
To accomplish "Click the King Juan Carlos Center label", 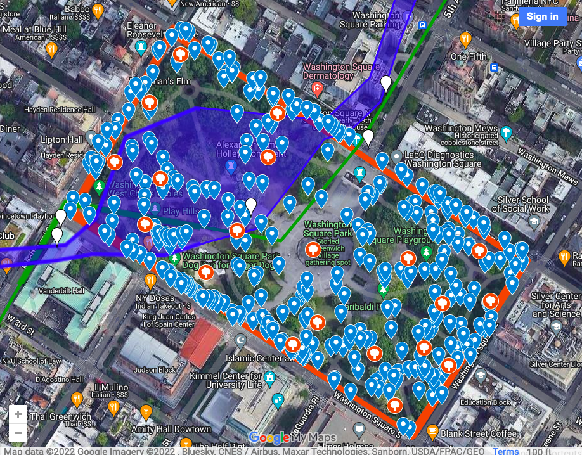I will click(169, 320).
